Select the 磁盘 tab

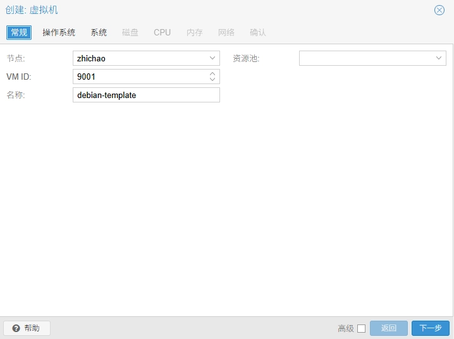click(x=130, y=32)
